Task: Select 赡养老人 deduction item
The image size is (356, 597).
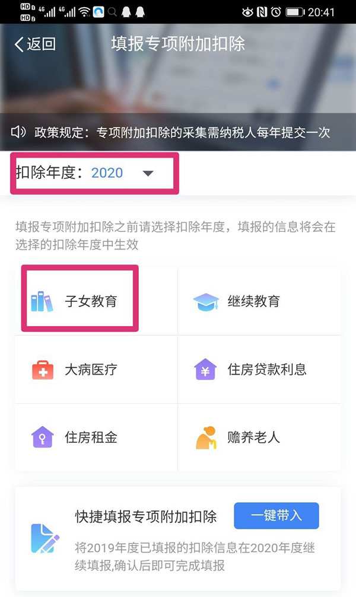Action: point(253,438)
